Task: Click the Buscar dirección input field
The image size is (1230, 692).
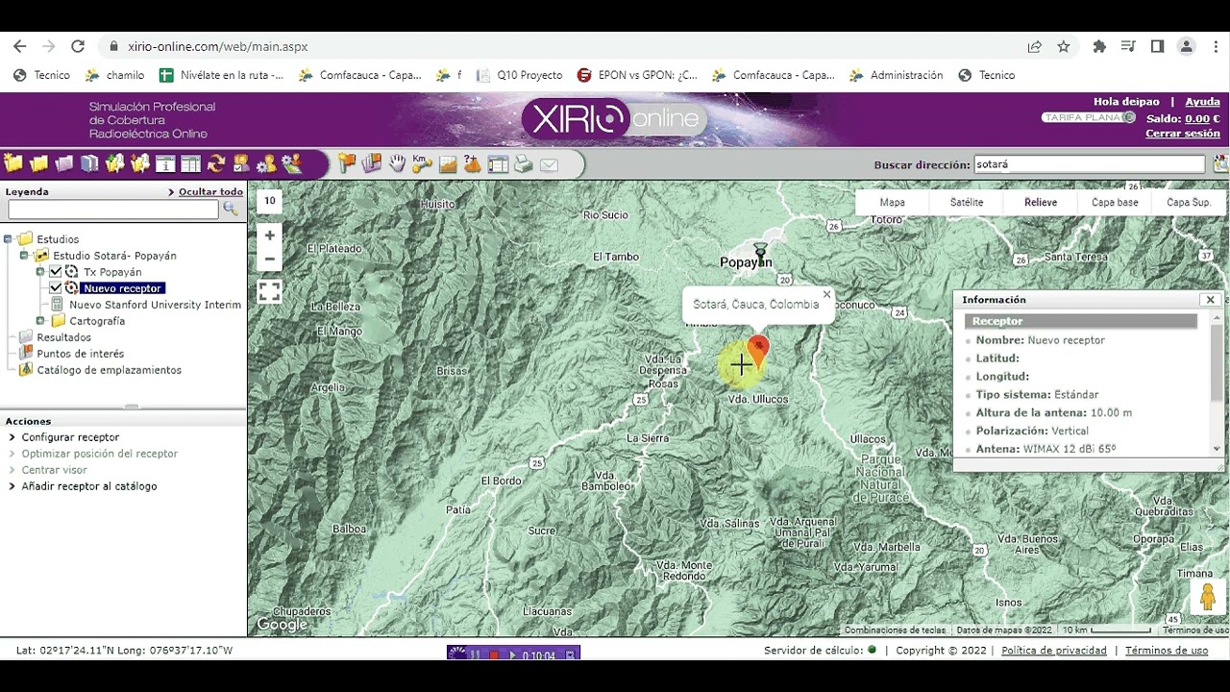Action: click(x=1089, y=164)
